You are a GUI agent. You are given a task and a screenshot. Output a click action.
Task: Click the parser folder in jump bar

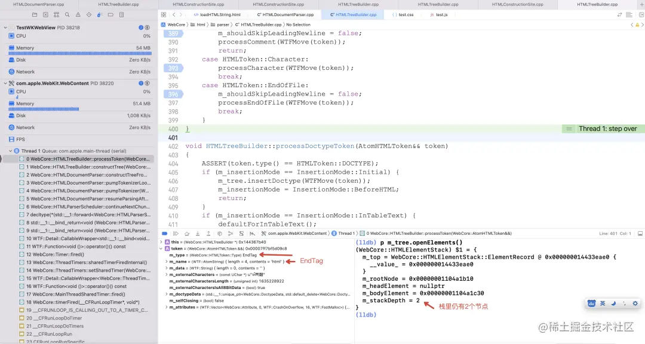click(x=223, y=24)
